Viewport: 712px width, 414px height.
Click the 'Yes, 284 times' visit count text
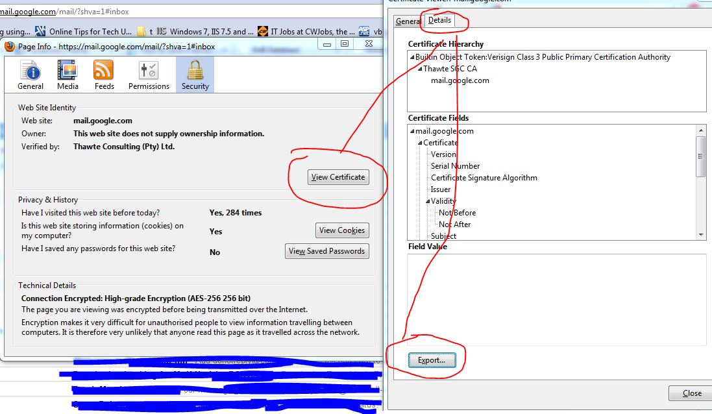pos(235,213)
